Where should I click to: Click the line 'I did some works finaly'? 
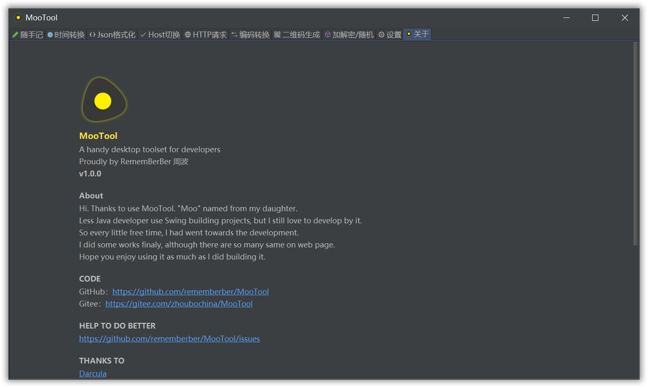pos(207,245)
